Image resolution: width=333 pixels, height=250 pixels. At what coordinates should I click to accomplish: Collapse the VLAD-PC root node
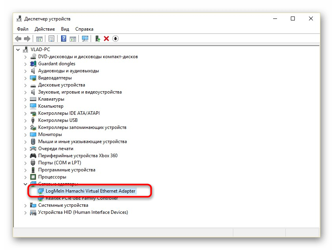(18, 50)
